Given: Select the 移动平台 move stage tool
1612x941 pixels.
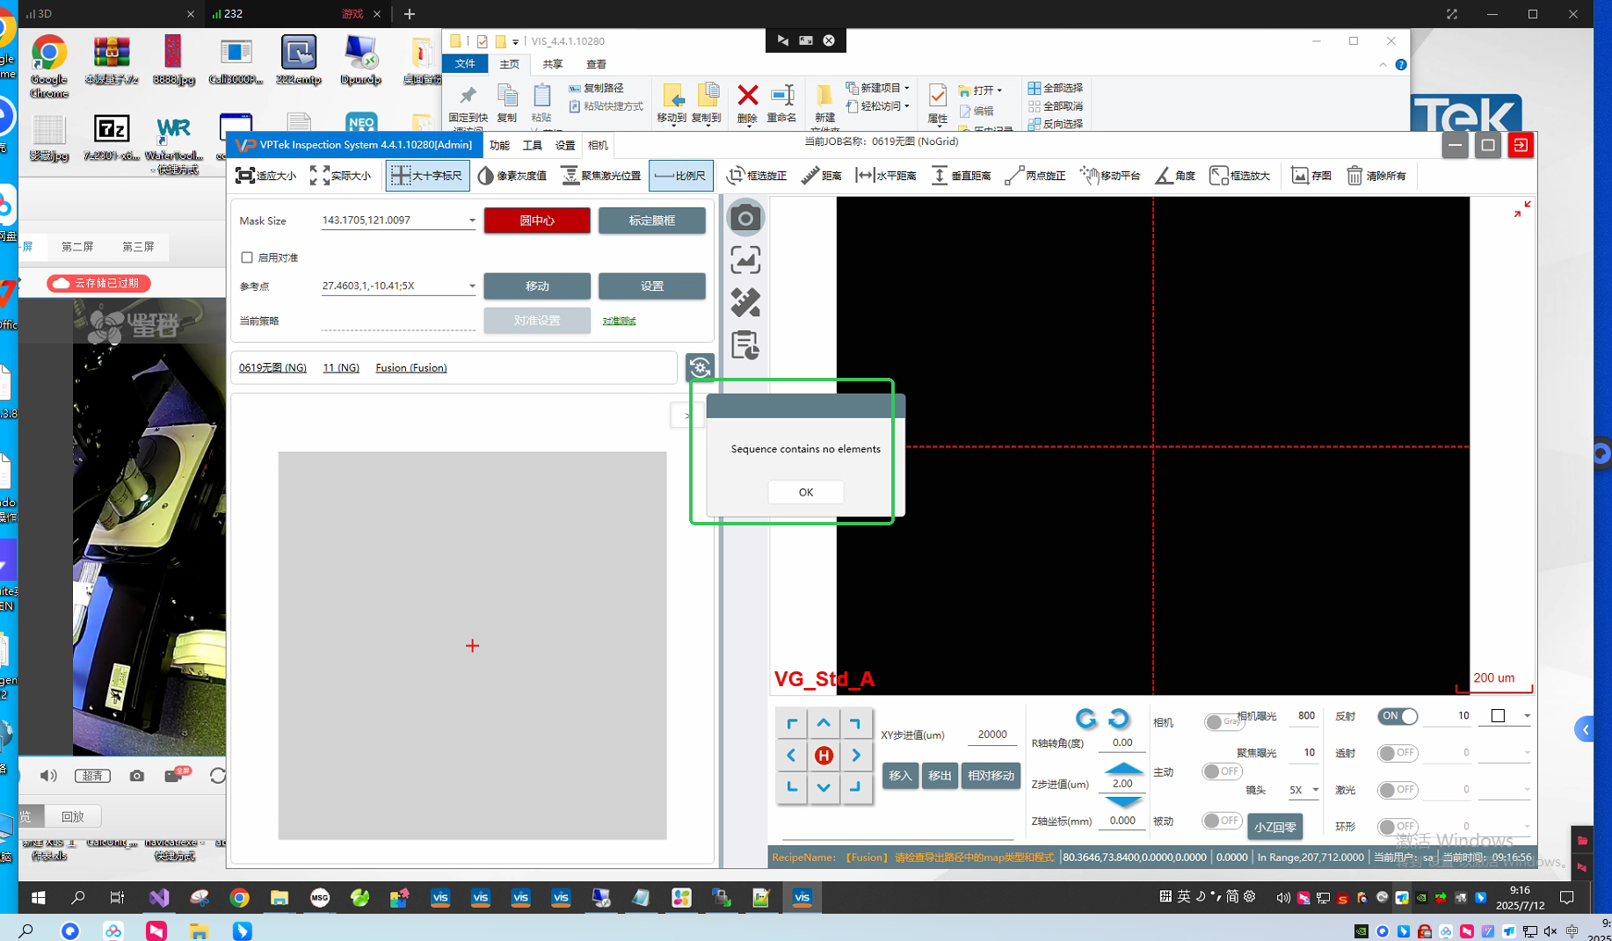Looking at the screenshot, I should click(1110, 176).
